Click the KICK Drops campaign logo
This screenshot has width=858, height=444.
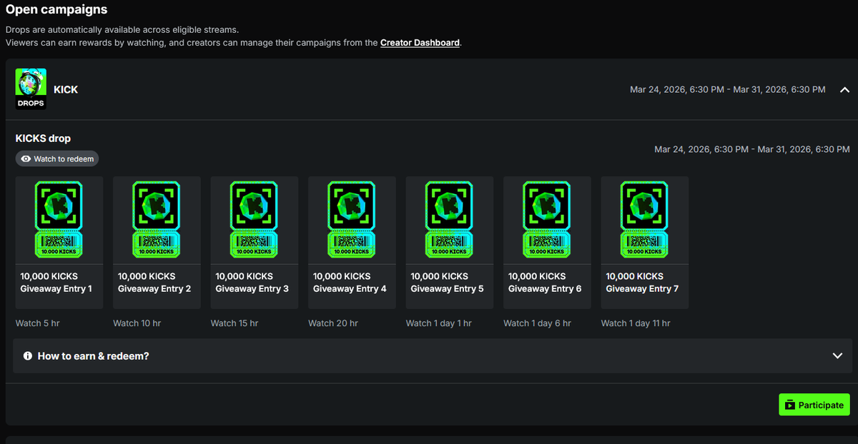(x=31, y=89)
